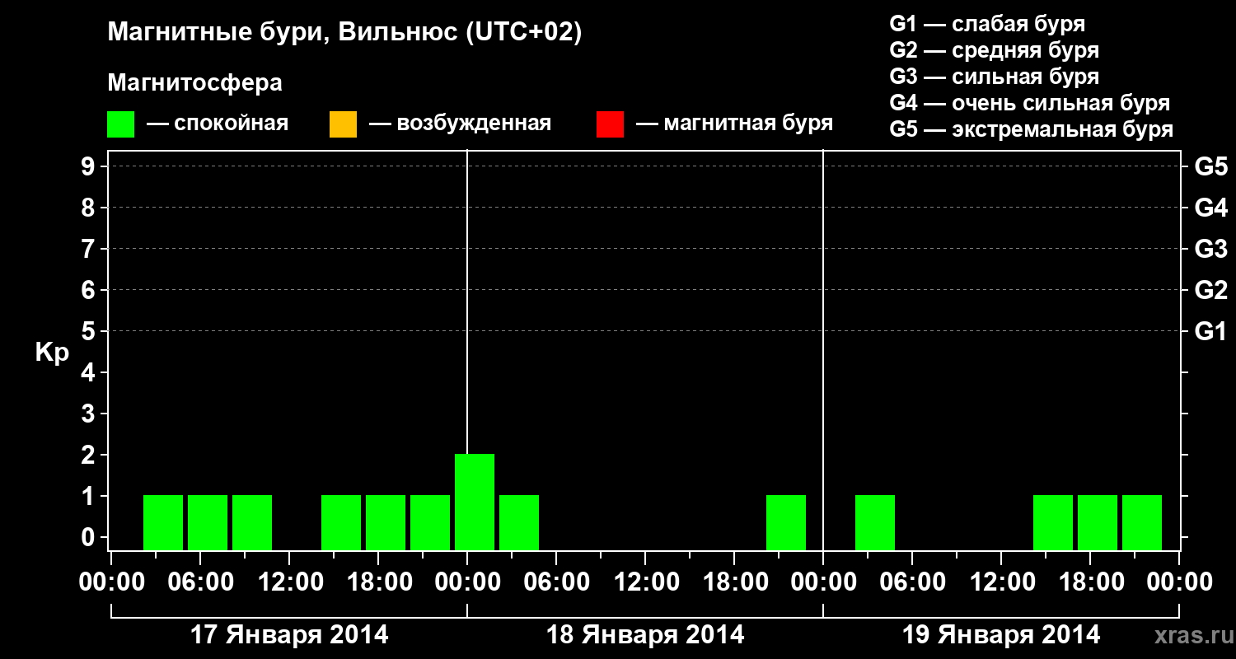Screen dimensions: 1236x659
Task: Click 17 January's earliest green bar before 06:00
Action: tap(163, 522)
